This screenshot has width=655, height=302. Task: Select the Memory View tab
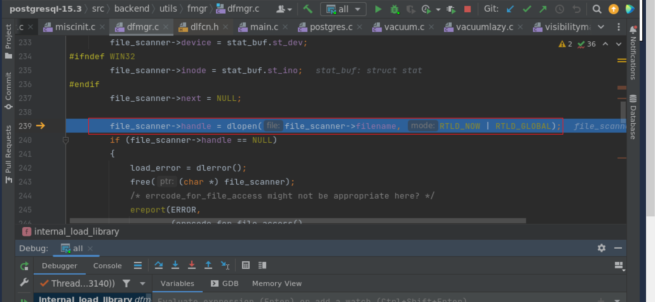pyautogui.click(x=277, y=284)
